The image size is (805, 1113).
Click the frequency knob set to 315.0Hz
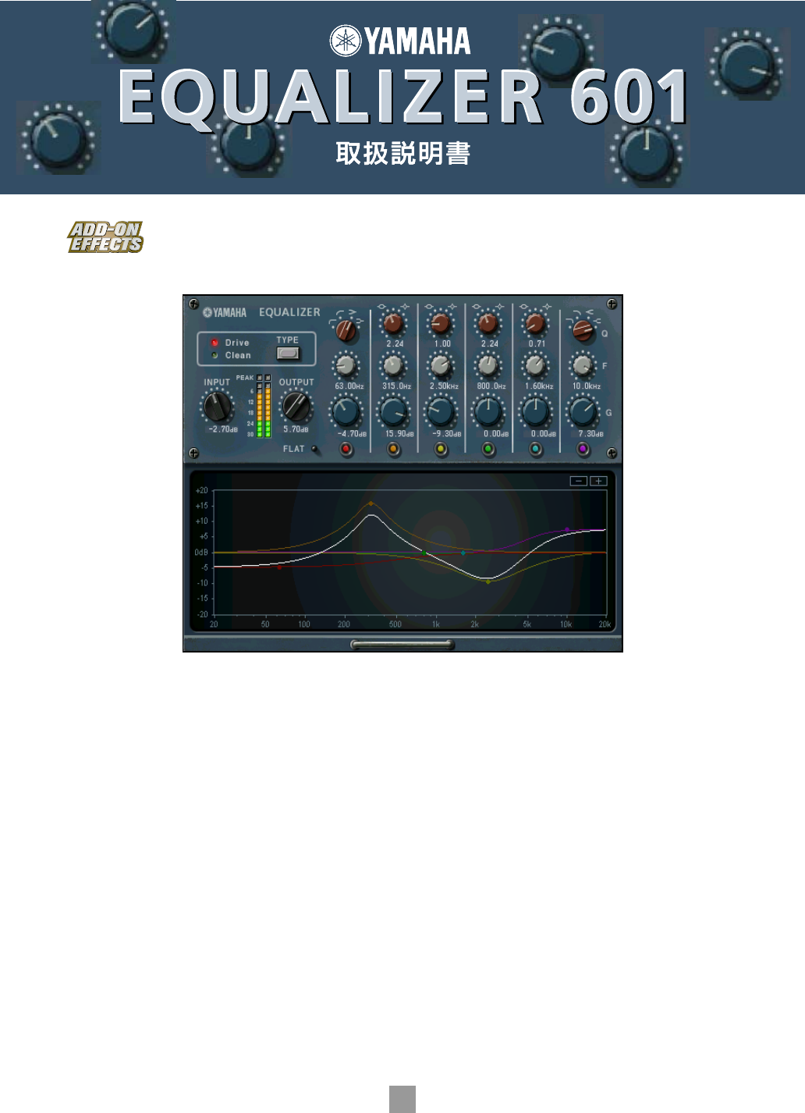pyautogui.click(x=394, y=365)
